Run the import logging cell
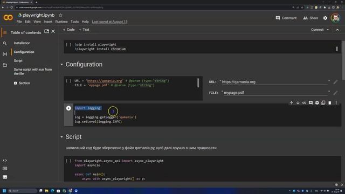Image resolution: width=345 pixels, height=194 pixels. click(68, 108)
